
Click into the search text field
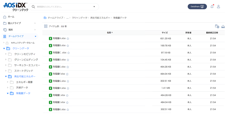click(x=64, y=7)
